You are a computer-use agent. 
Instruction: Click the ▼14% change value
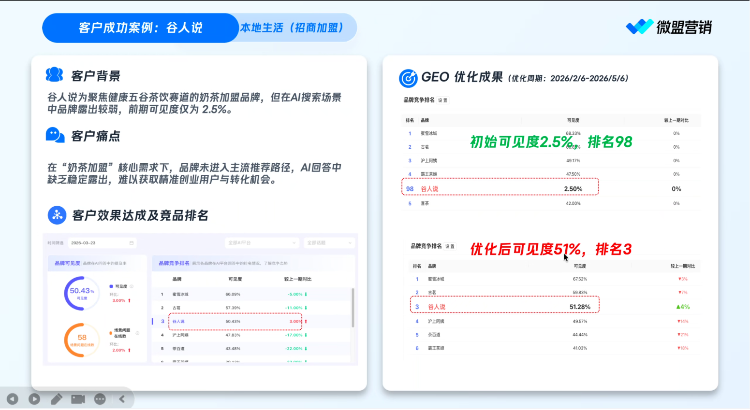tap(683, 321)
